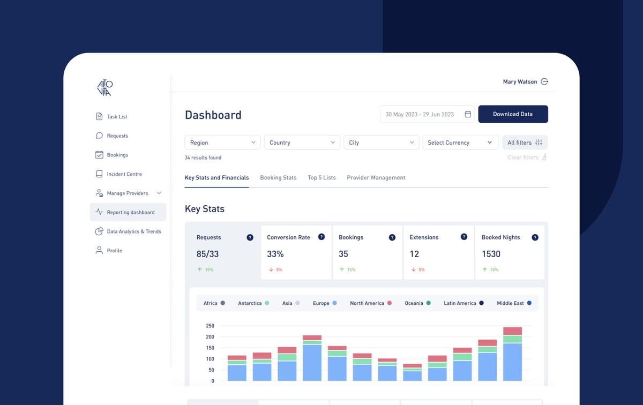
Task: Click the logout icon beside Mary Watson
Action: (x=544, y=82)
